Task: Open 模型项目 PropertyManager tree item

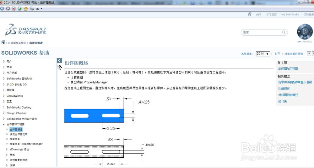Action: coord(26,144)
